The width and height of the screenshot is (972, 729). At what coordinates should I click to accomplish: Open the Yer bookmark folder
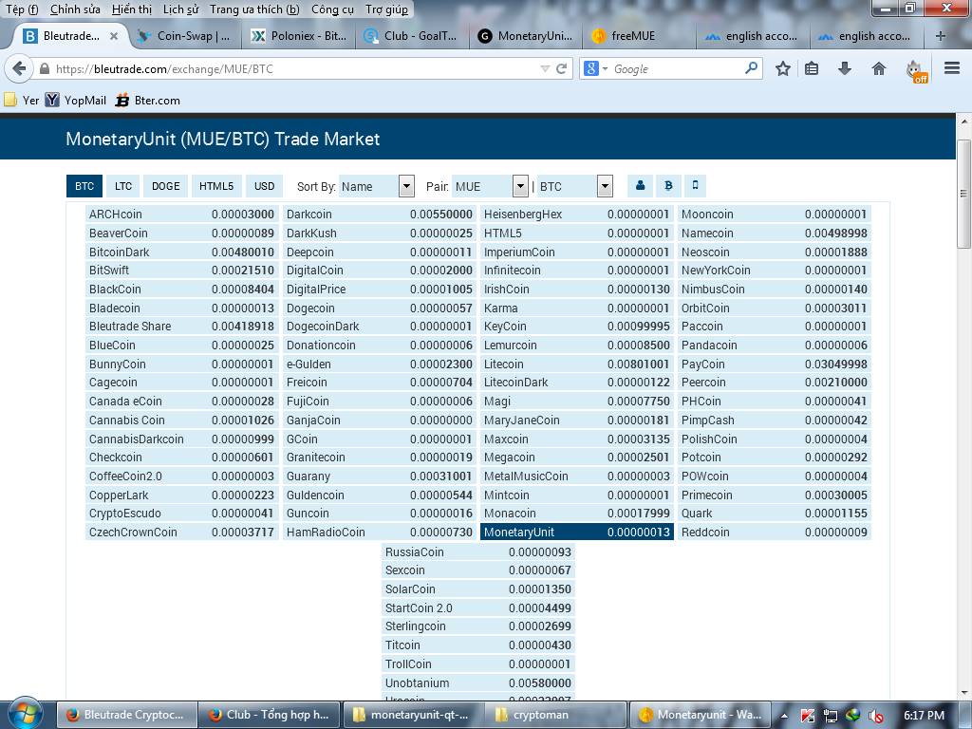(x=22, y=100)
